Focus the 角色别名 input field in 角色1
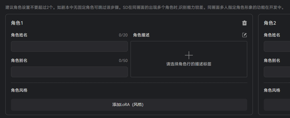Image resolution: width=290 pixels, height=118 pixels. (x=69, y=72)
